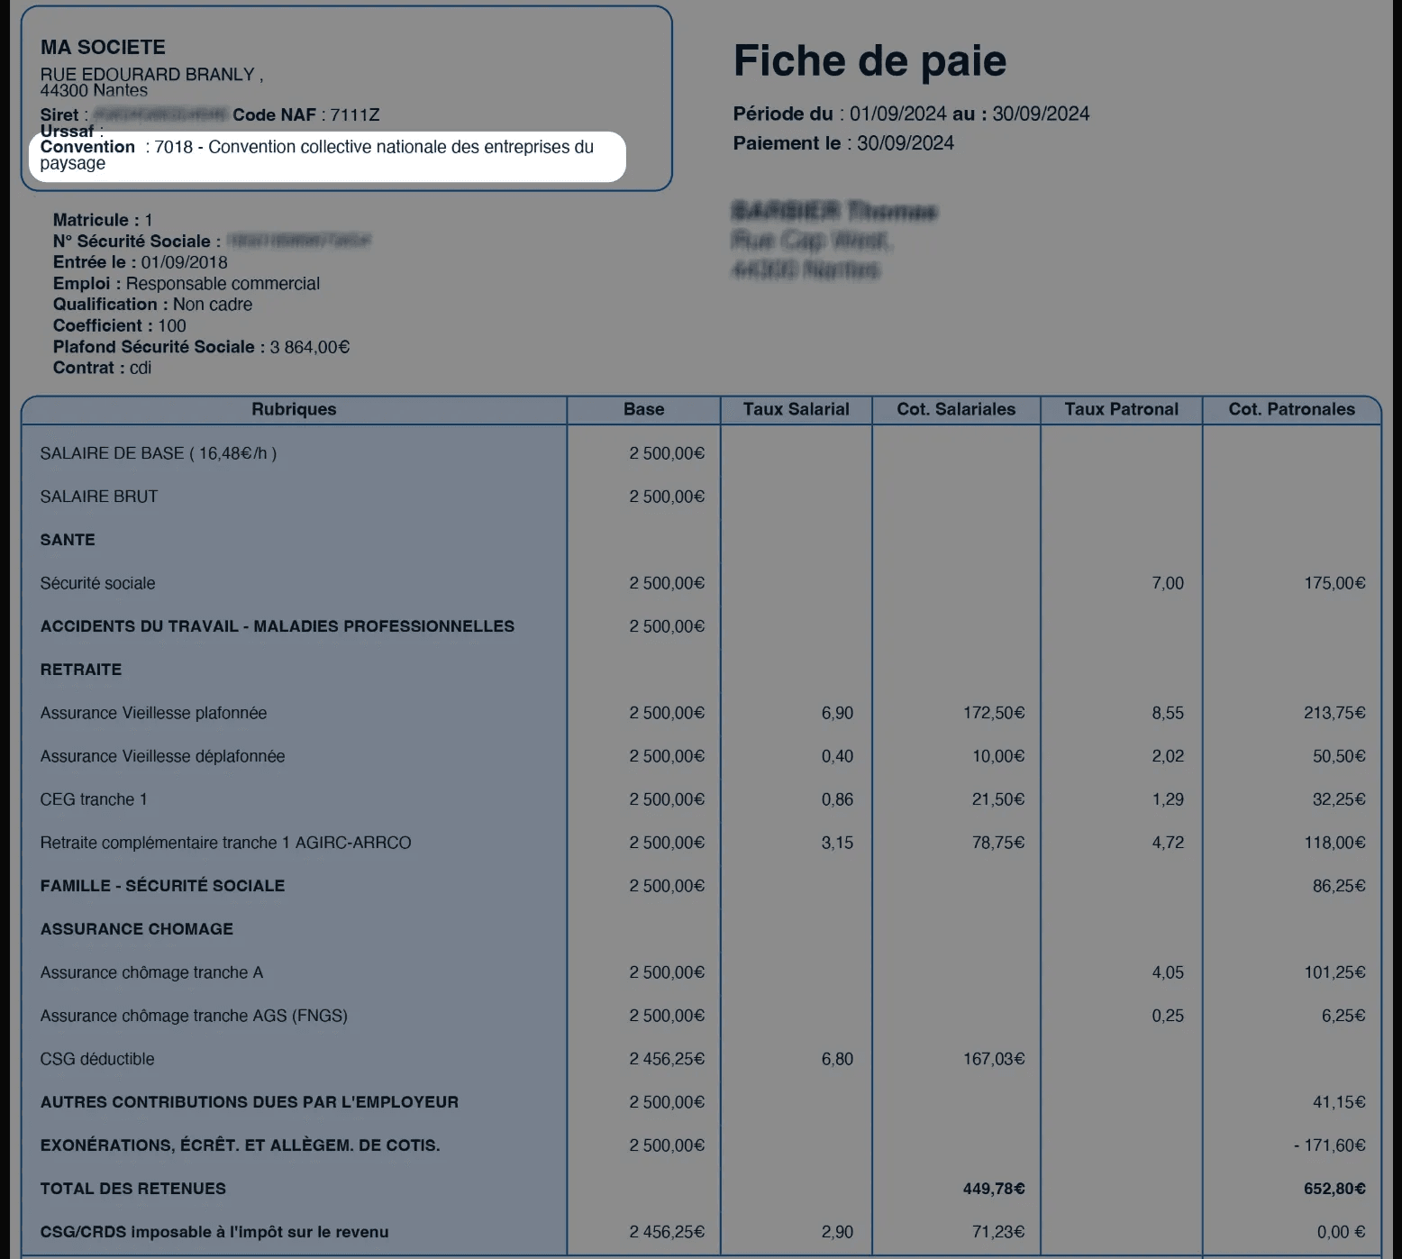Click the "- 171,60€" exoneration amount
This screenshot has width=1402, height=1259.
1330,1145
